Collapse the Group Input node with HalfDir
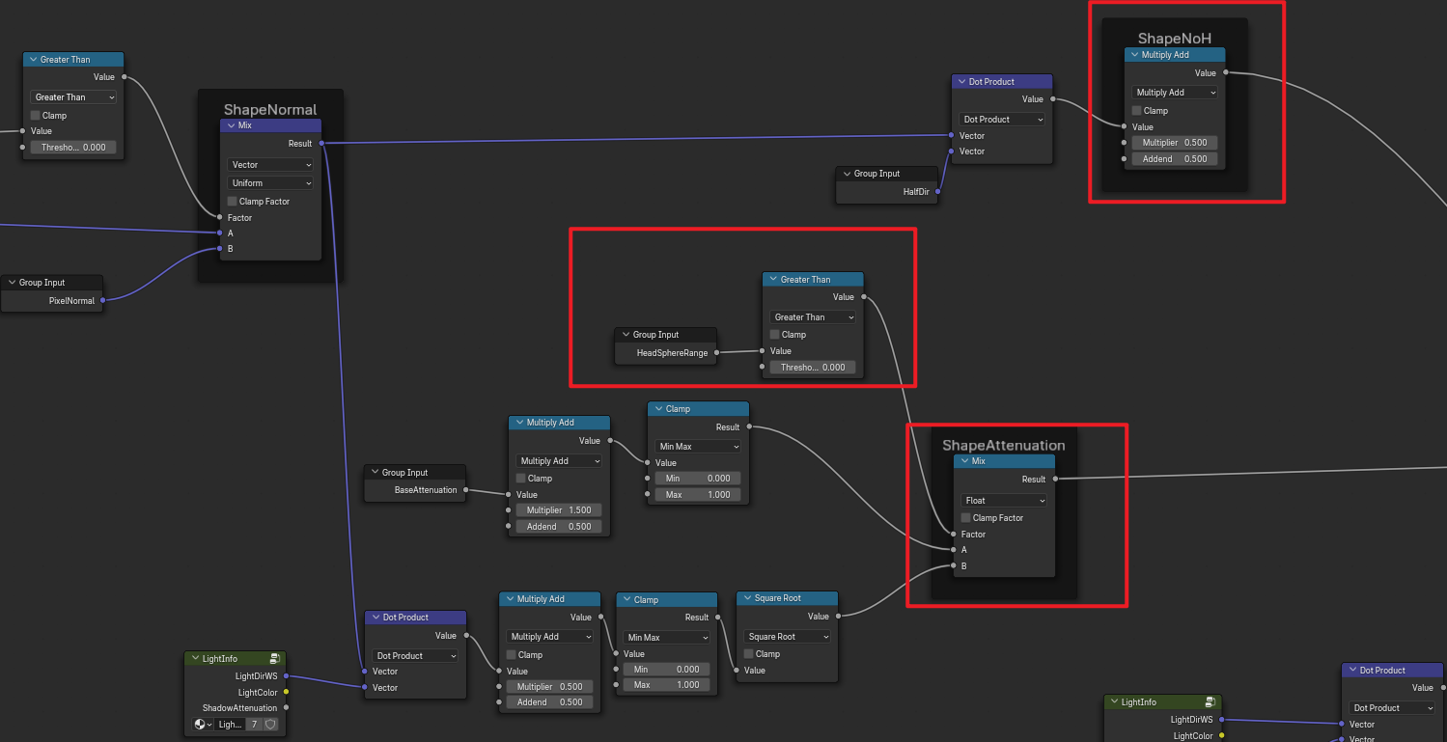Screen dimensions: 1447x742 [847, 174]
